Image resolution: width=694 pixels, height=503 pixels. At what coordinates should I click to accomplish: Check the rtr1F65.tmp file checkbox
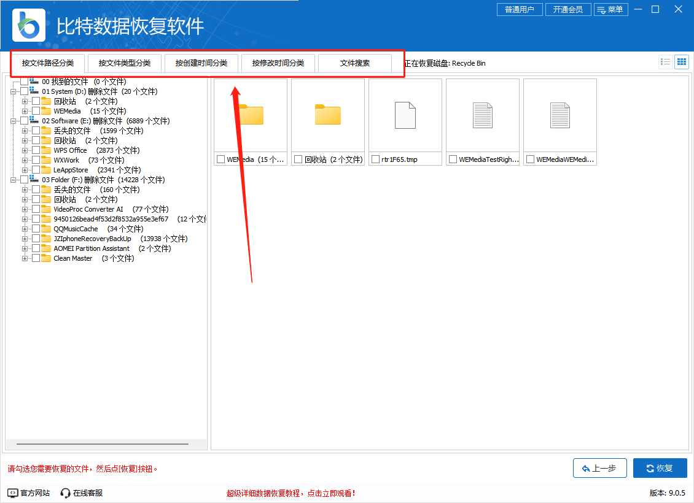point(375,159)
